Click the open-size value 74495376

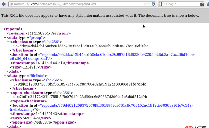pos(42,122)
